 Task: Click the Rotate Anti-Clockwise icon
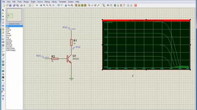pyautogui.click(x=3, y=89)
